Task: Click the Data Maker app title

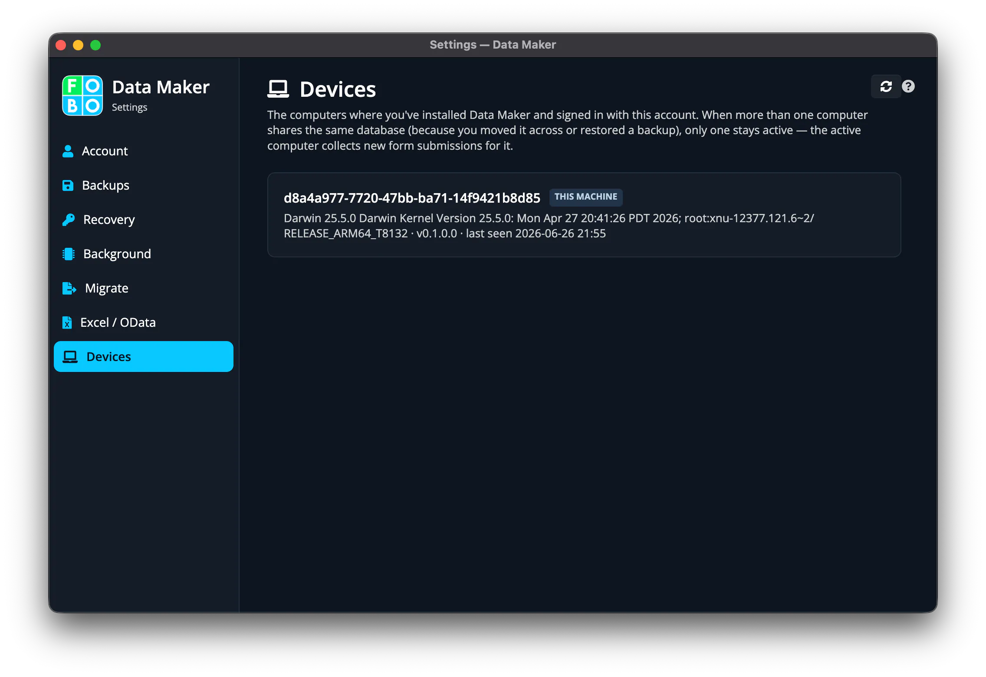Action: [161, 87]
